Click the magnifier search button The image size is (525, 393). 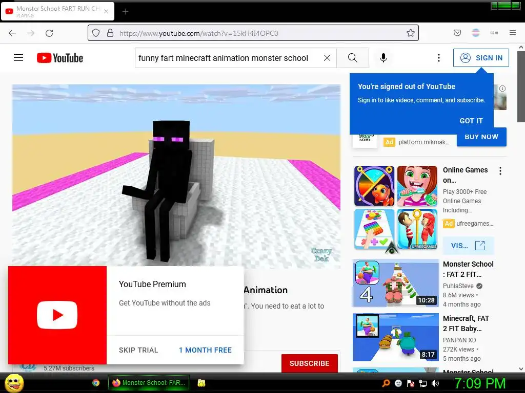[353, 58]
